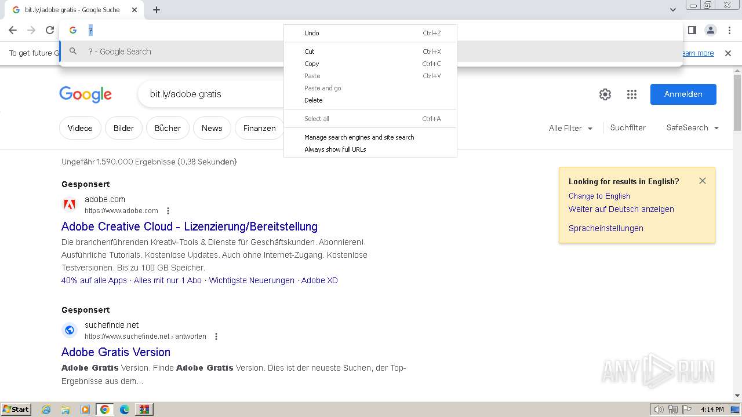The height and width of the screenshot is (417, 742).
Task: Click the suchefinde.net globe favicon
Action: [70, 330]
